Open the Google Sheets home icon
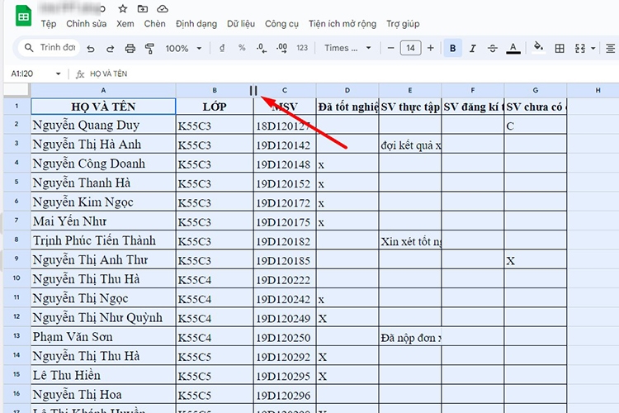Viewport: 619px width, 413px height. (23, 17)
